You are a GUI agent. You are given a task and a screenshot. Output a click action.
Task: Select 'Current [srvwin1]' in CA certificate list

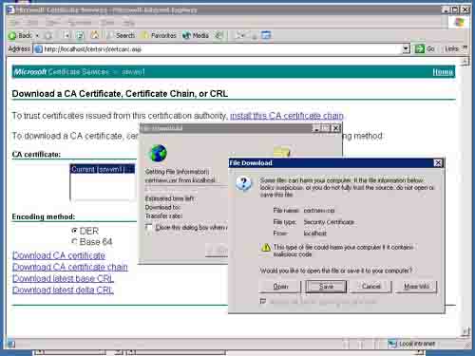[103, 169]
